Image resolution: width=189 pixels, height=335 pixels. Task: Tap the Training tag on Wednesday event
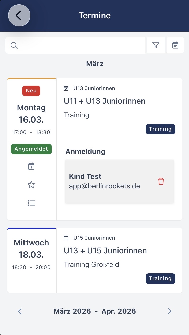pos(160,279)
